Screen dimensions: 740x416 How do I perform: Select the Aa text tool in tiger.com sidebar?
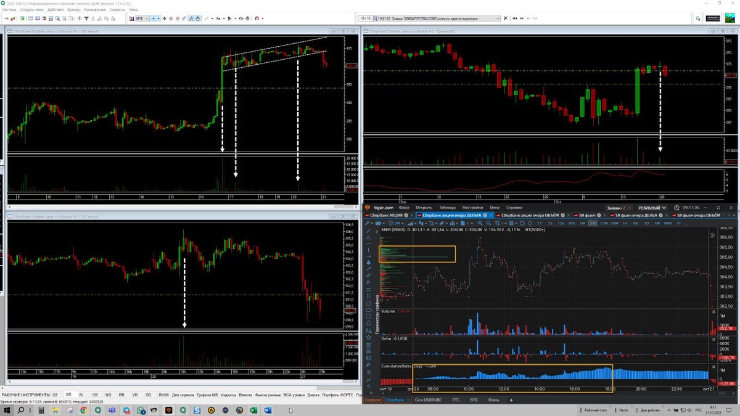[x=369, y=330]
